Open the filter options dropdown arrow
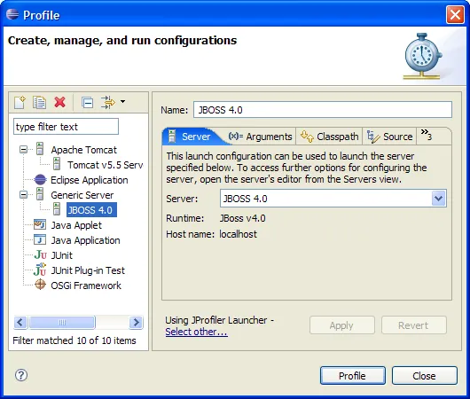 point(123,102)
